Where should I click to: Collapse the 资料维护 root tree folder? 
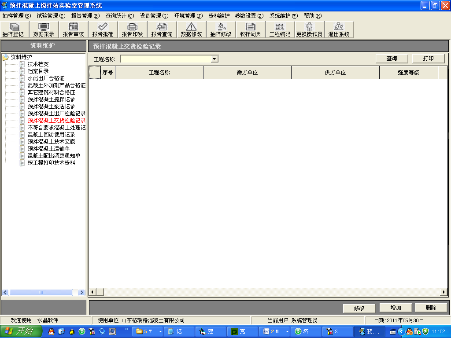pos(5,57)
